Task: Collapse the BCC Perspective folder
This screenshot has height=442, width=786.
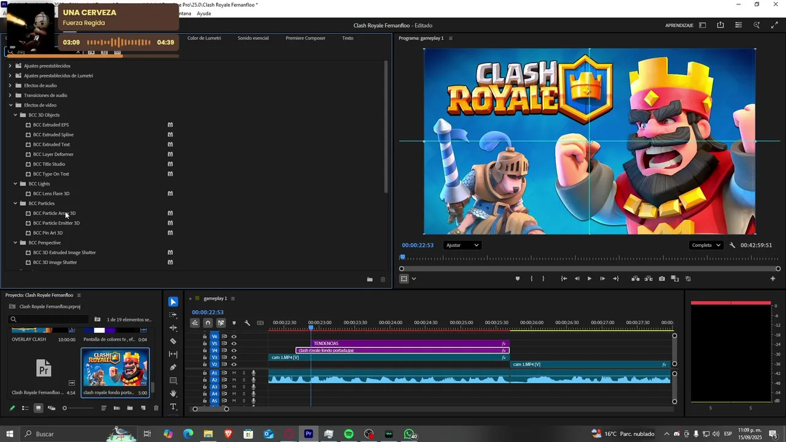Action: [x=15, y=242]
